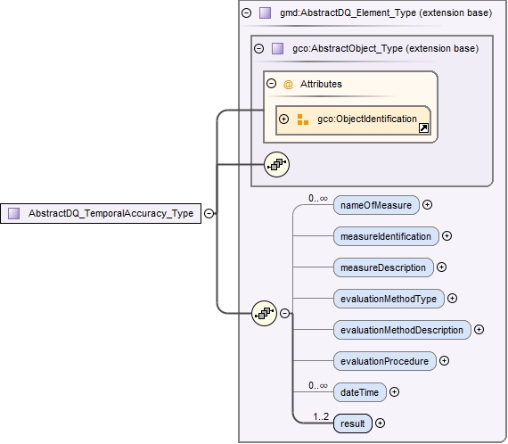Click the sequence compositor icon inside gco:AbstractObject_Type
The width and height of the screenshot is (508, 444).
[x=276, y=165]
